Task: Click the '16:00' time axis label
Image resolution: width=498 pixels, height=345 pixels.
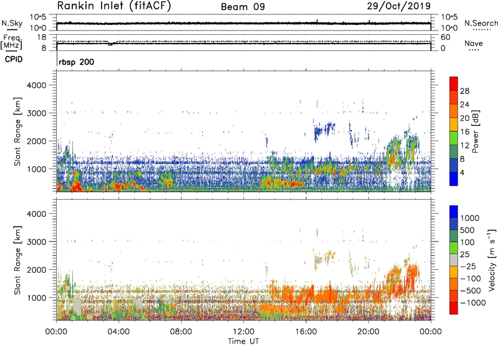Action: click(306, 332)
